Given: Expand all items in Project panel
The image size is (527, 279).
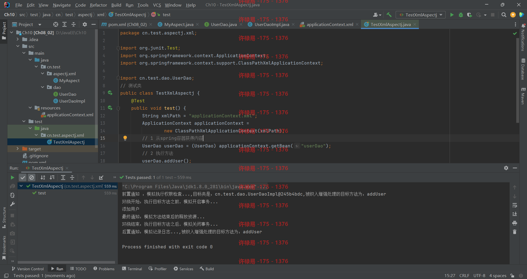Looking at the screenshot, I should point(65,24).
